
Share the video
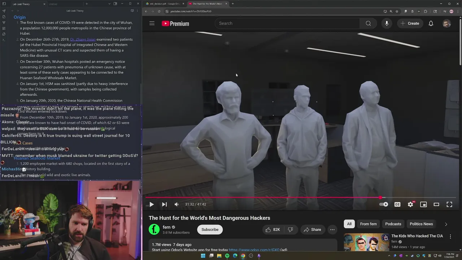coord(312,230)
